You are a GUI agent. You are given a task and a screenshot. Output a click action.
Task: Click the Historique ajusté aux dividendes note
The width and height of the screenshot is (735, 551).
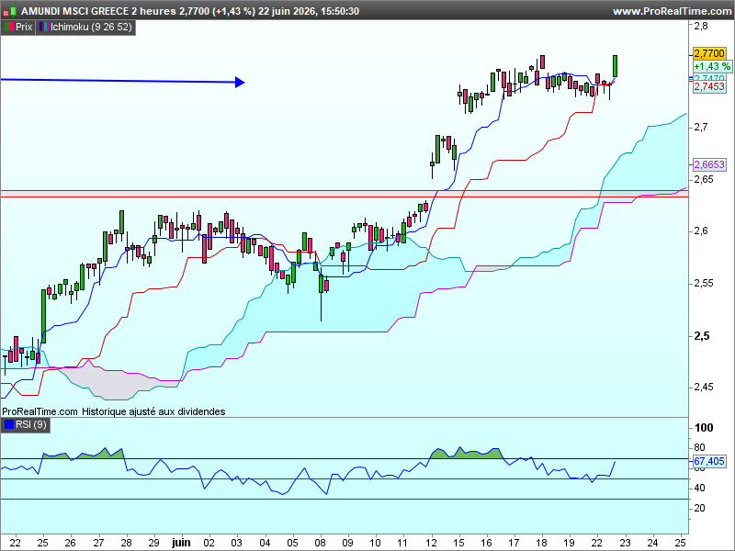tap(153, 411)
